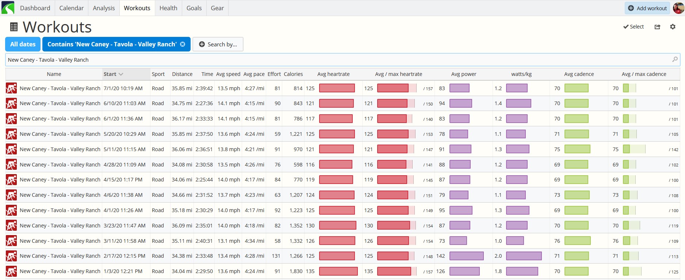Click the workouts list icon beside the title
Screen dimensions: 685x280
(14, 27)
